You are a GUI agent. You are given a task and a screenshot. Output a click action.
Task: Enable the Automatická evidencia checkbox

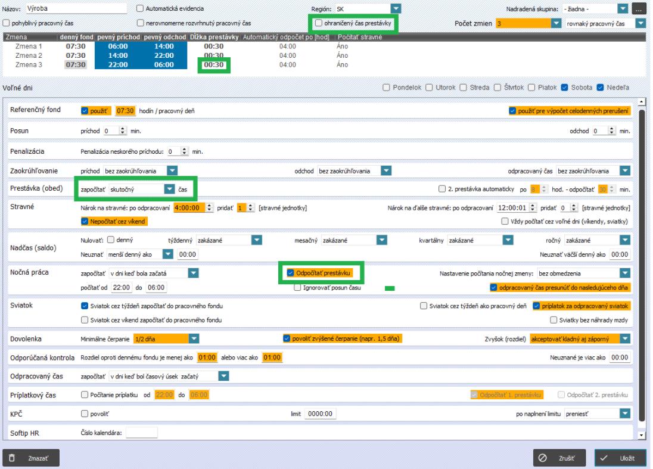tap(141, 9)
